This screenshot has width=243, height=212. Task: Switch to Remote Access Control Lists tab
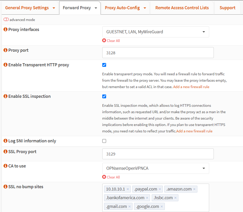(x=182, y=8)
